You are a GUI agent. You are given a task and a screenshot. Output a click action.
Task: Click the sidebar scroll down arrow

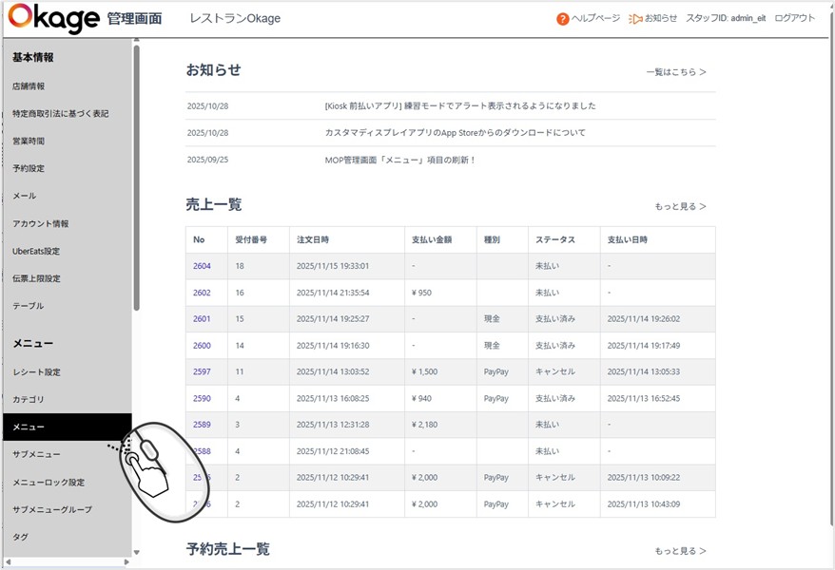tap(136, 552)
